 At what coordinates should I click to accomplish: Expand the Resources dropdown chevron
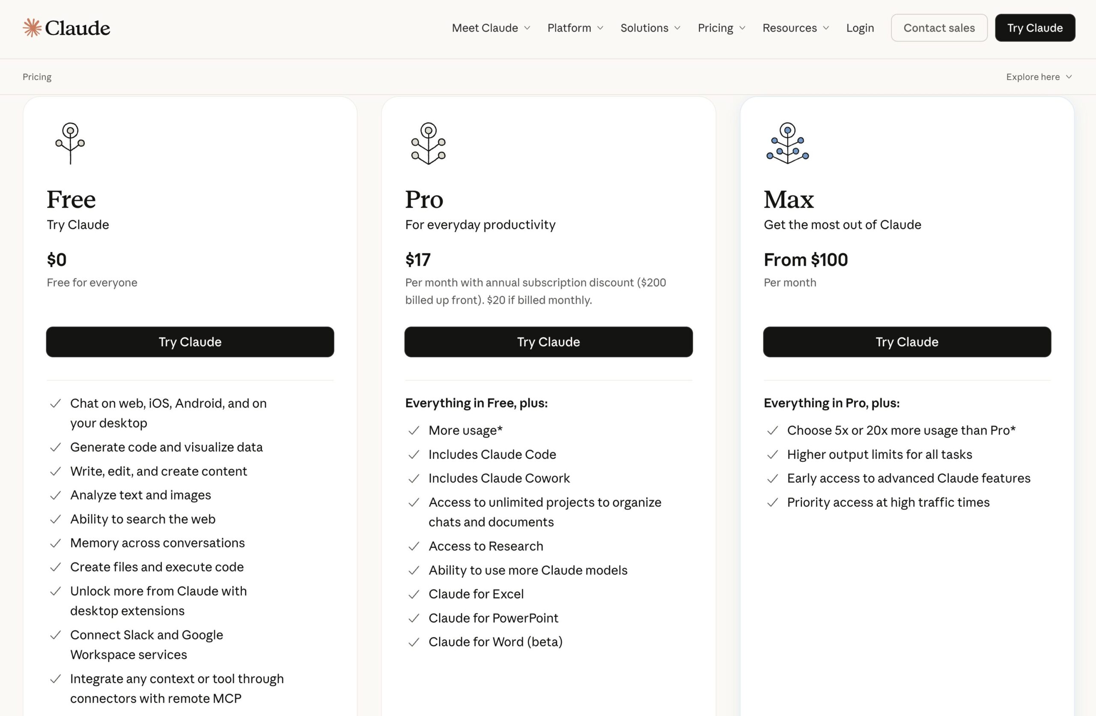pyautogui.click(x=826, y=28)
